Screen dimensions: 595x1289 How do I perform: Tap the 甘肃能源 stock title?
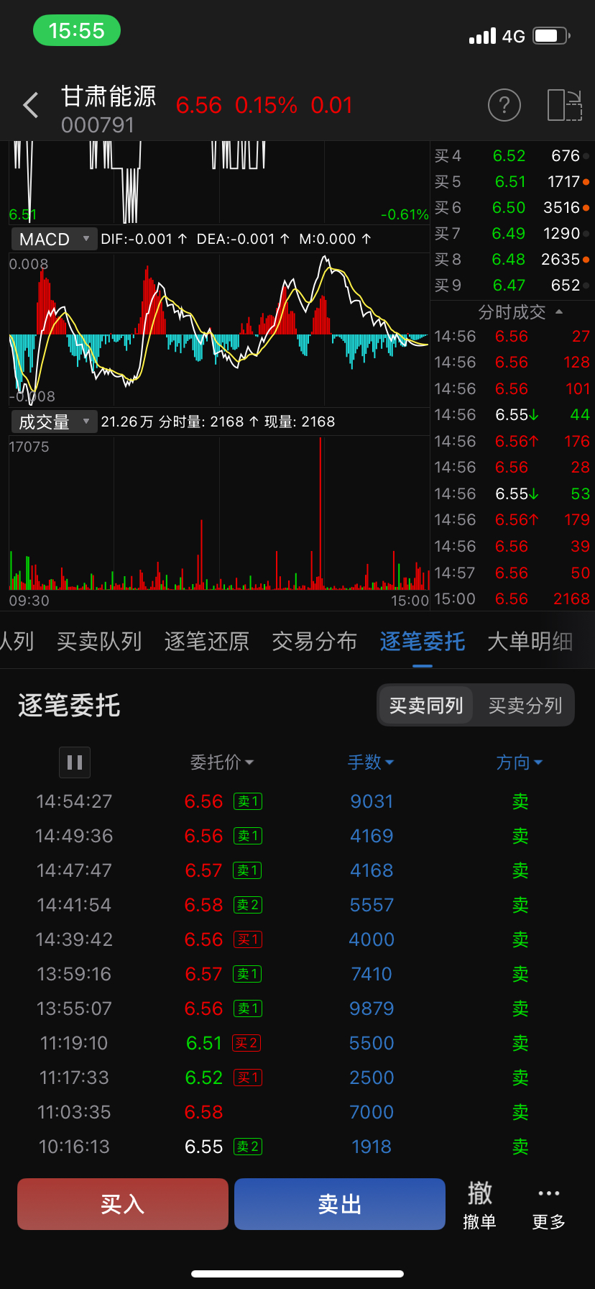(x=109, y=96)
